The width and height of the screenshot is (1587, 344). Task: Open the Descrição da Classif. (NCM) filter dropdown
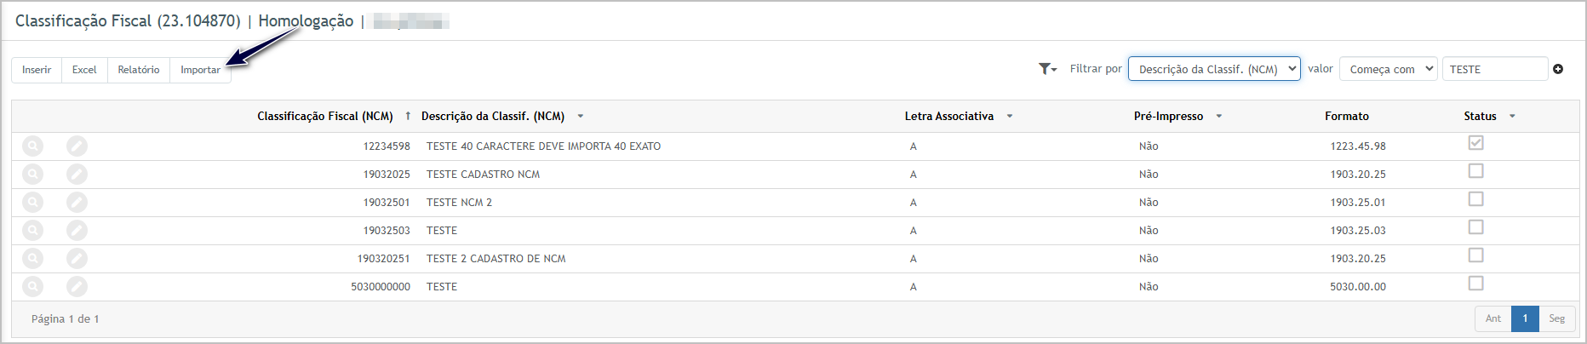(1214, 69)
